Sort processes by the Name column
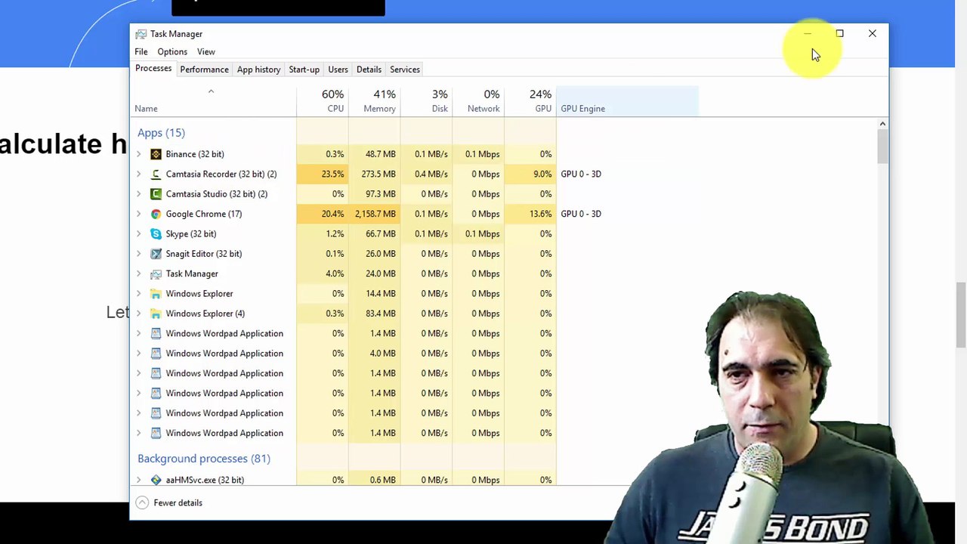The image size is (967, 544). (x=214, y=101)
